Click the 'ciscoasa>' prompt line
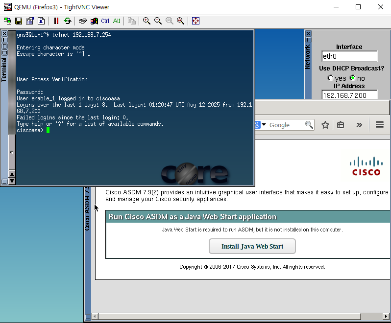391x323 pixels. pos(30,130)
